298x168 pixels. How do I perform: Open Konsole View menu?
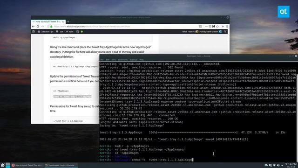pos(114,60)
